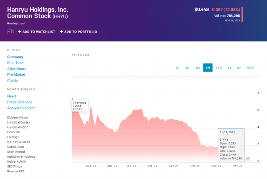Open the Real-Time quotes link
Screen dimensions: 267x179
pos(15,63)
